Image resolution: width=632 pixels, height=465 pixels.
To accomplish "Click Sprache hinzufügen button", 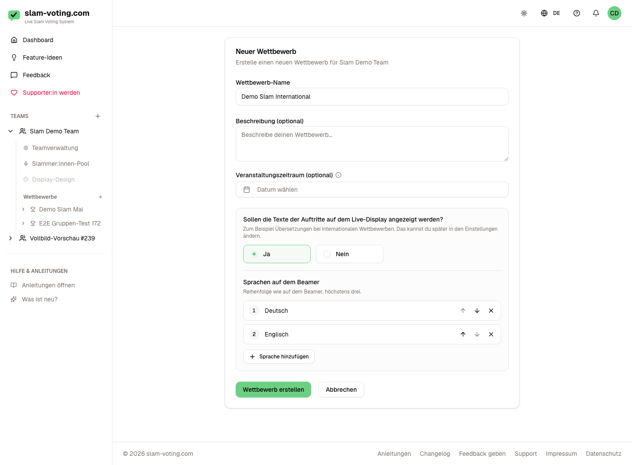I will coord(279,357).
